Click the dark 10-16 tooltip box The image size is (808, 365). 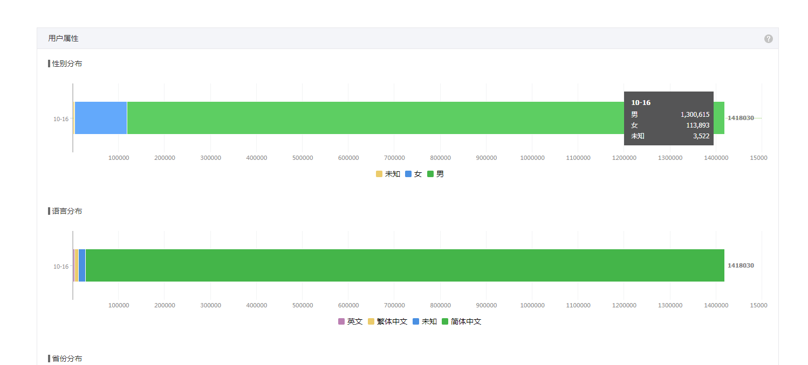pyautogui.click(x=669, y=118)
